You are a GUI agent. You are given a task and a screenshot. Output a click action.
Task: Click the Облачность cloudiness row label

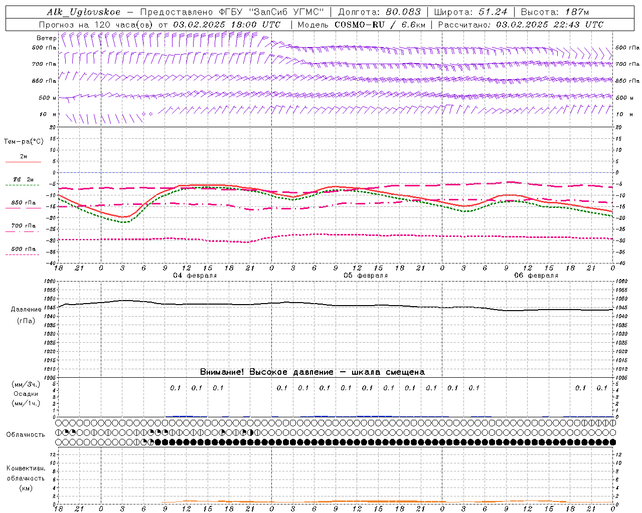26,434
